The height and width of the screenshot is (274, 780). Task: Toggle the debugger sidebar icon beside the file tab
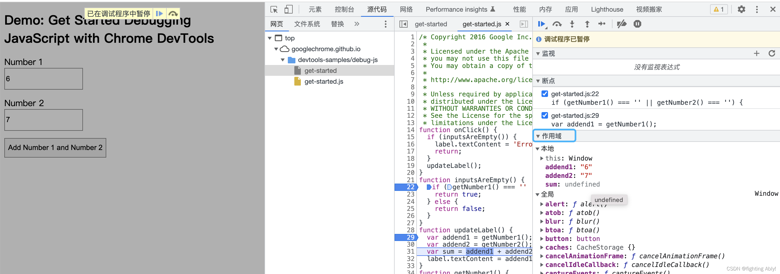point(524,24)
